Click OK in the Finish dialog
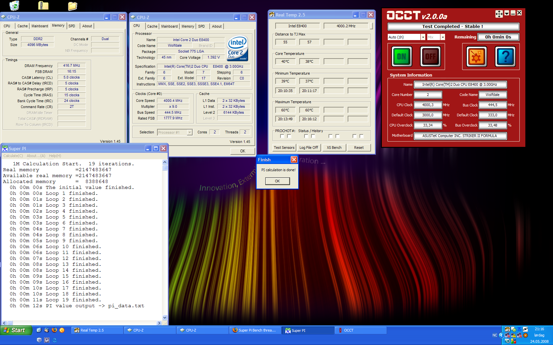 pos(277,181)
